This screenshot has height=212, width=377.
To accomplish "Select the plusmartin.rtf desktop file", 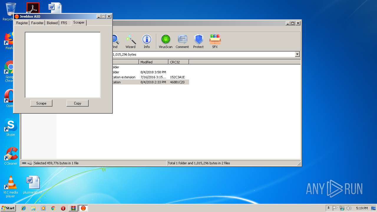I will (x=32, y=185).
